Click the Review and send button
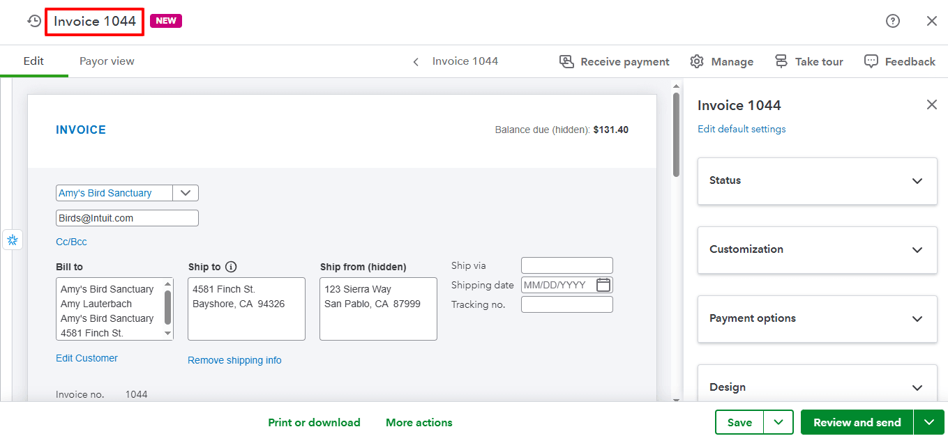The height and width of the screenshot is (443, 948). pos(857,422)
